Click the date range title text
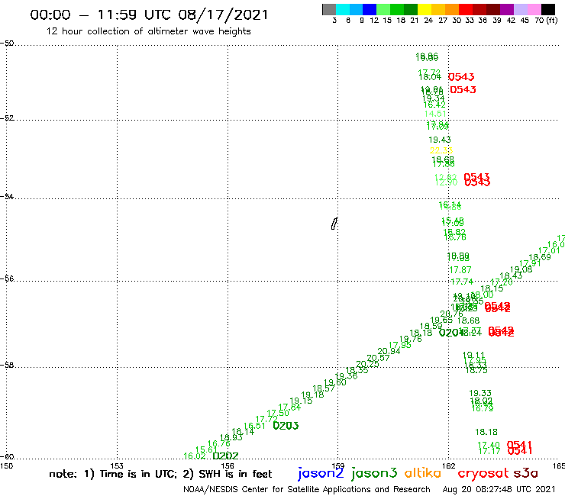The image size is (565, 496). pyautogui.click(x=149, y=15)
